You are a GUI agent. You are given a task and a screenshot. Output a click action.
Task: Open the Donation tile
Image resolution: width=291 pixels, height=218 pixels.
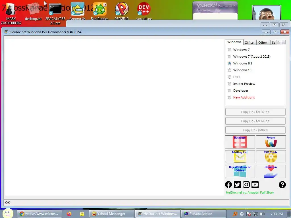[271, 171]
